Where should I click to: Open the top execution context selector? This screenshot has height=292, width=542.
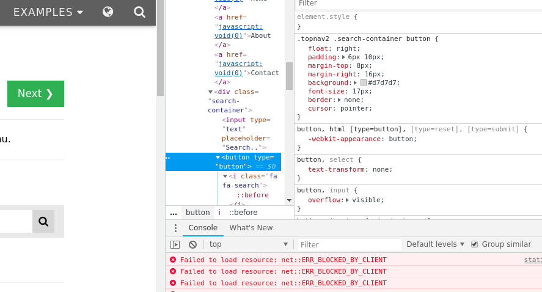[x=248, y=244]
